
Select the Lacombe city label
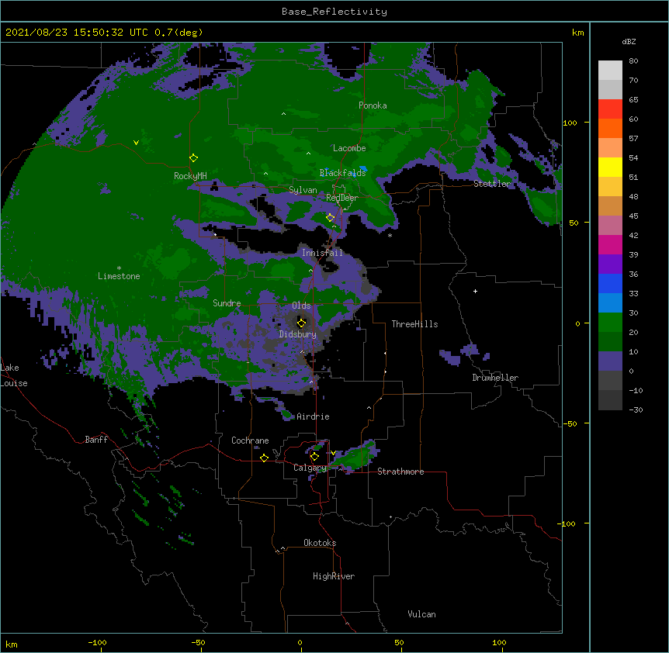(x=349, y=148)
